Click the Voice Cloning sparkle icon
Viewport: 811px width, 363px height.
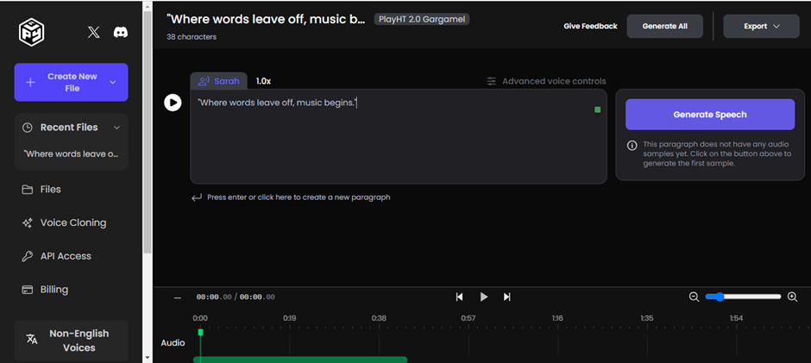(28, 222)
